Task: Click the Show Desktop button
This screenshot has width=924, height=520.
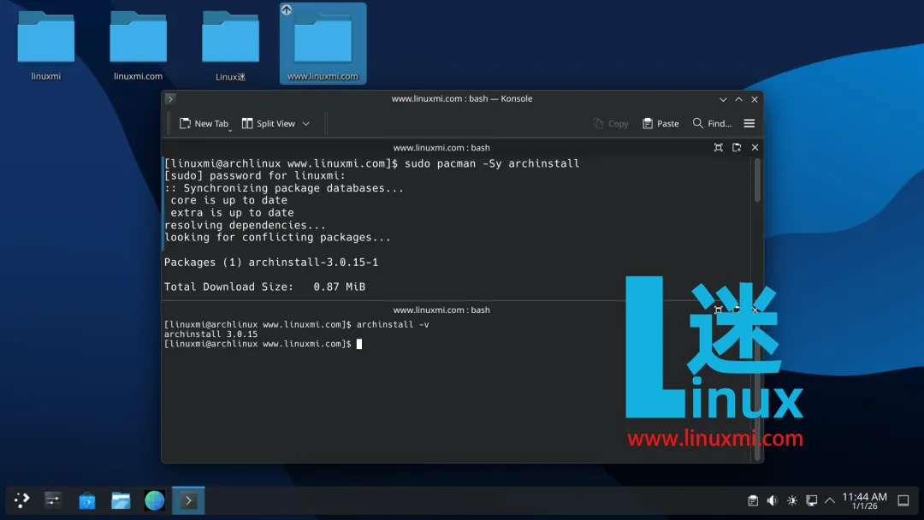Action: pyautogui.click(x=903, y=500)
